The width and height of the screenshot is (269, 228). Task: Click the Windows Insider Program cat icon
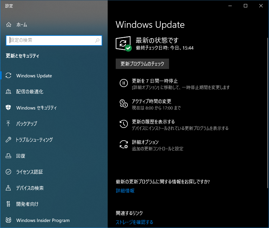click(8, 220)
